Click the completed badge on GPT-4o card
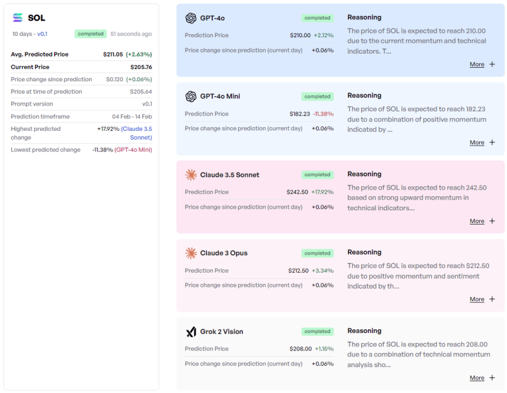Screen dimensions: 507x393 pos(317,18)
